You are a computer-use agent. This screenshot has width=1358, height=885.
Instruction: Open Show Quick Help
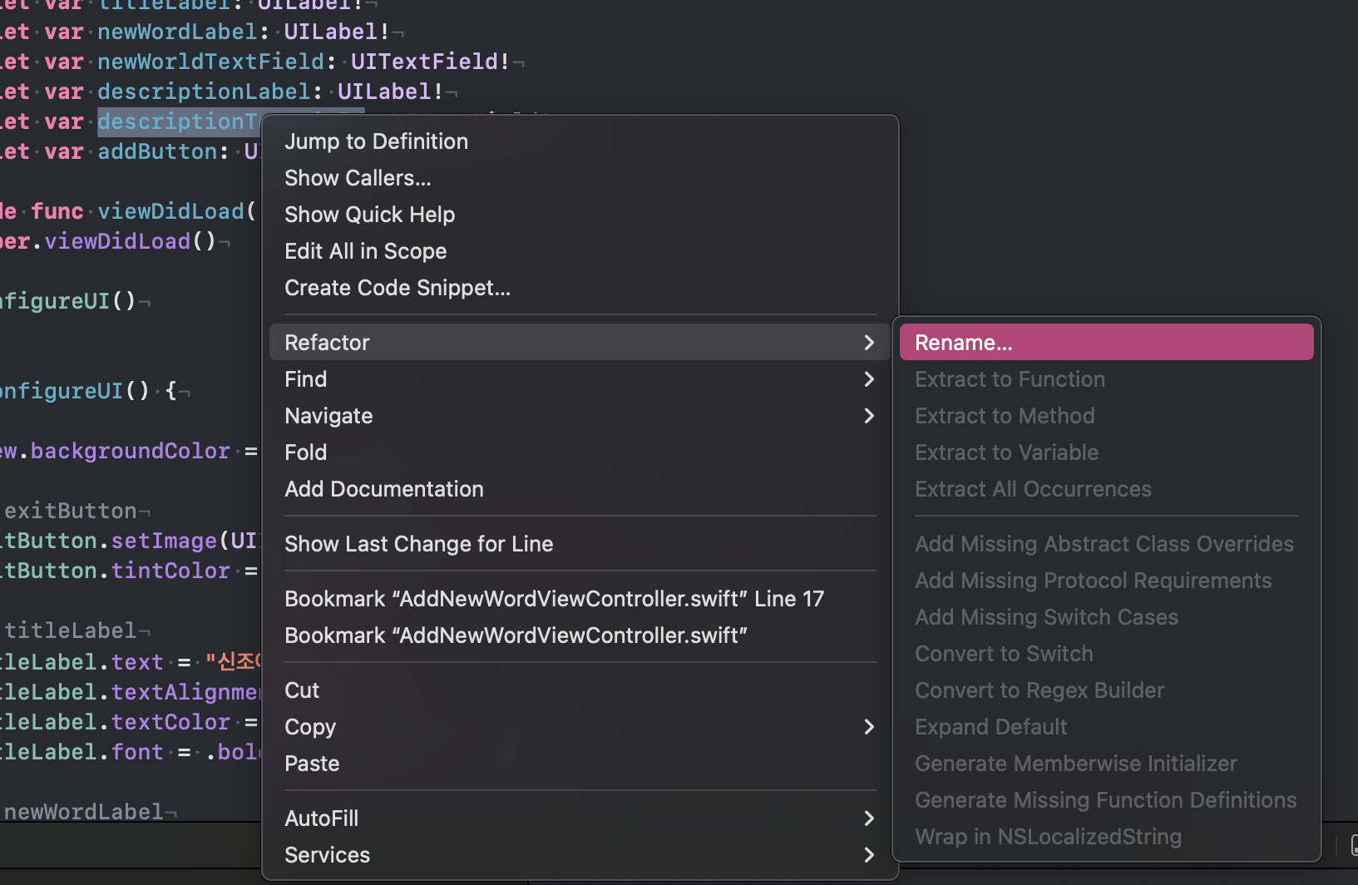click(369, 215)
